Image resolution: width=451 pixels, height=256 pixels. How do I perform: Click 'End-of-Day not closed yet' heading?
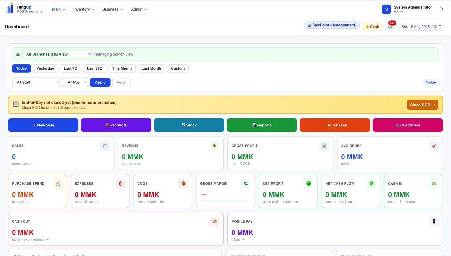tap(69, 102)
